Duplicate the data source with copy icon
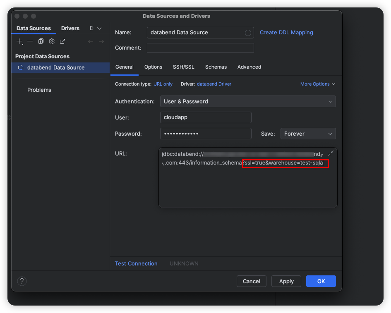Viewport: 391px width, 313px height. (x=41, y=41)
